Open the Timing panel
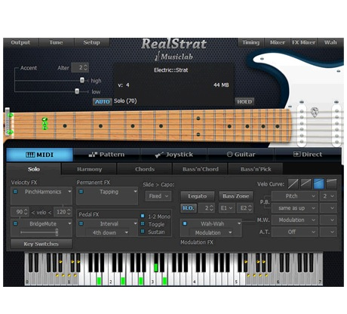This screenshot has width=347, height=314. [250, 42]
